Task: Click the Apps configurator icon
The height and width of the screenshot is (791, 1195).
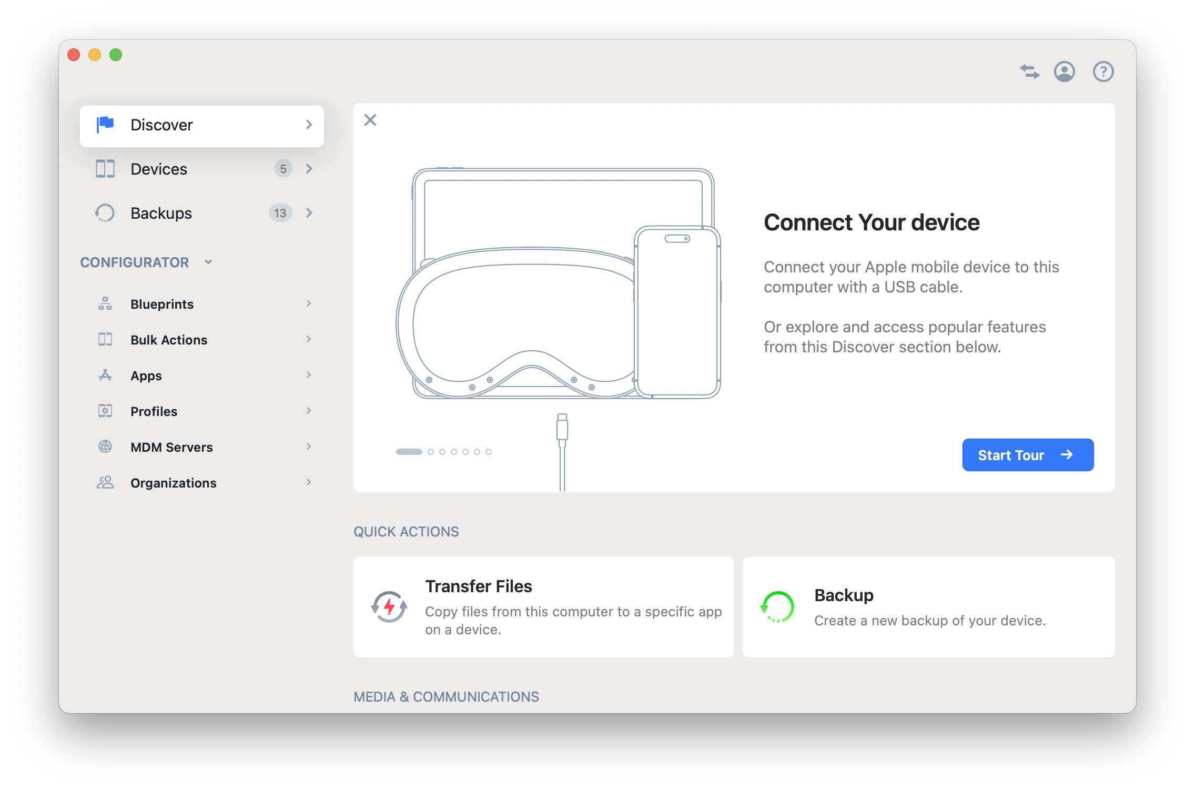Action: 104,375
